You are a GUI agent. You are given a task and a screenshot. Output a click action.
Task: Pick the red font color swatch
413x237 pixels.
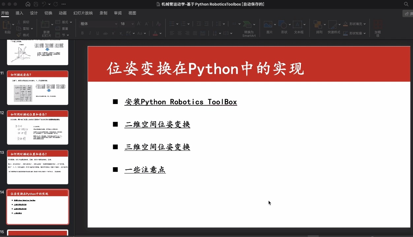pos(155,33)
